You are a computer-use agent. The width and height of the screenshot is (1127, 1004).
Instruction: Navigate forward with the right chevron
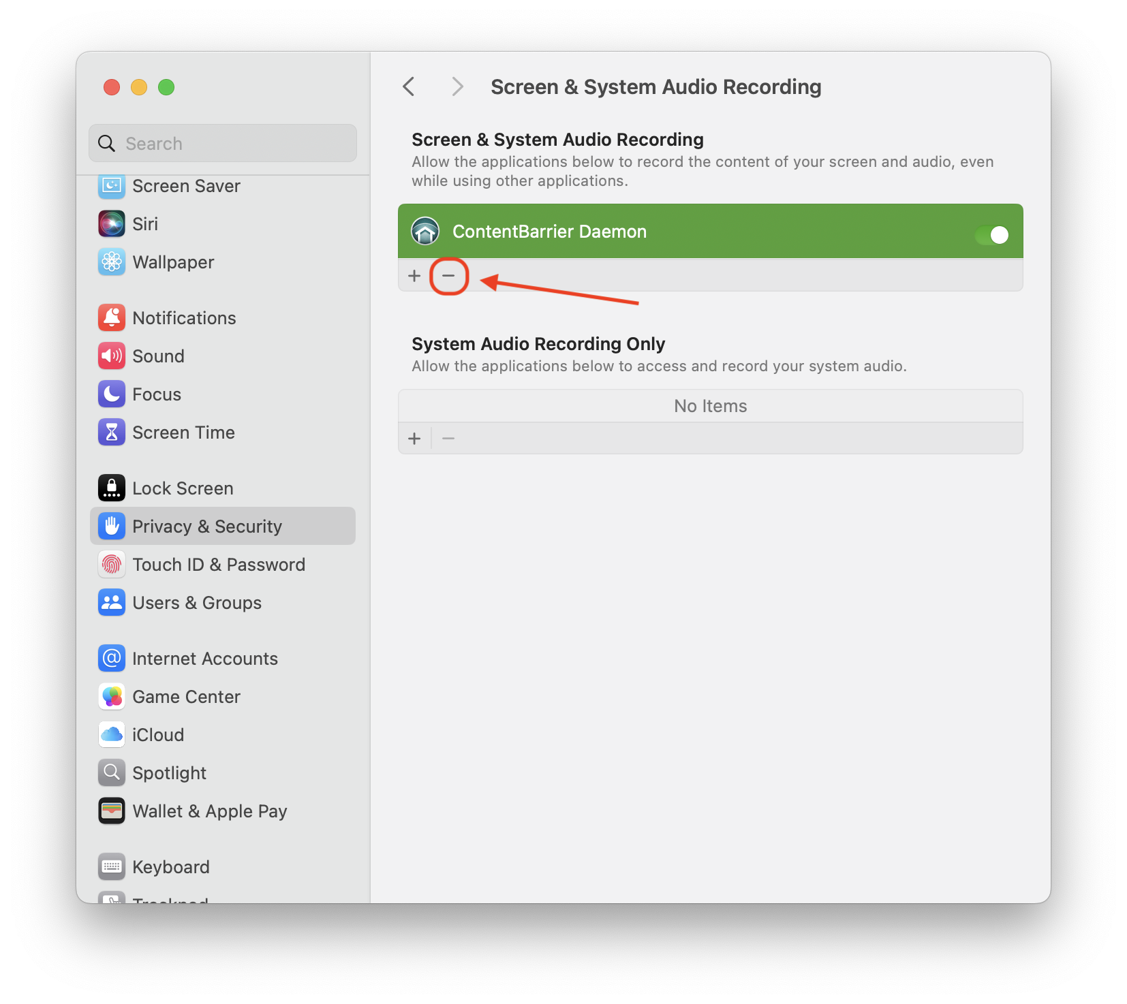click(x=457, y=87)
